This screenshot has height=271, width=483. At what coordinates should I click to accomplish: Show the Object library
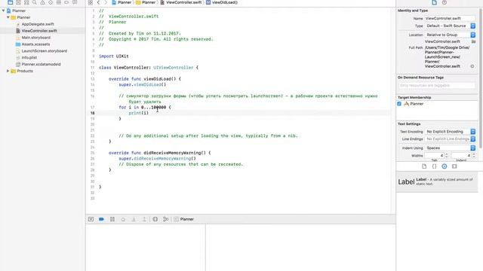point(445,166)
